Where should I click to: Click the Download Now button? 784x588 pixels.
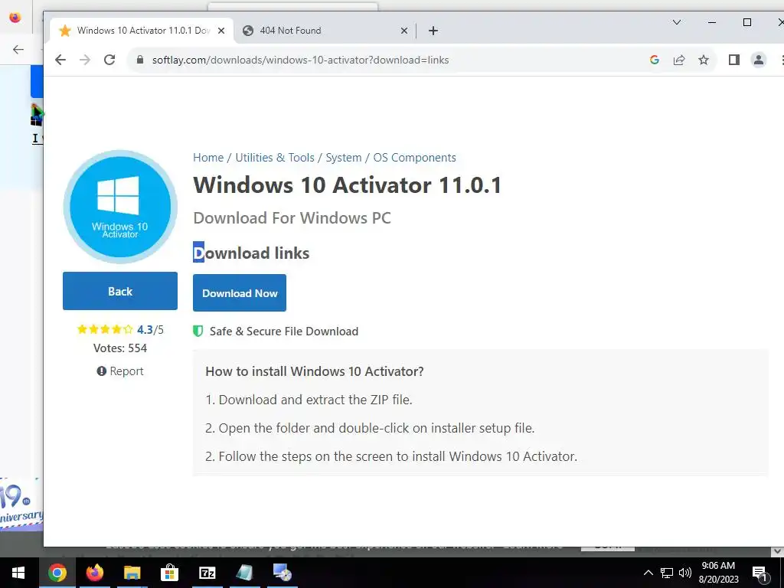(240, 293)
